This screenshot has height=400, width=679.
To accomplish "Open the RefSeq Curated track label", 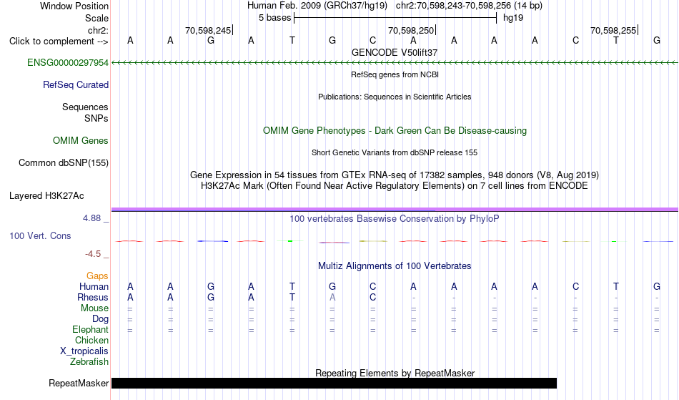I will click(x=75, y=84).
